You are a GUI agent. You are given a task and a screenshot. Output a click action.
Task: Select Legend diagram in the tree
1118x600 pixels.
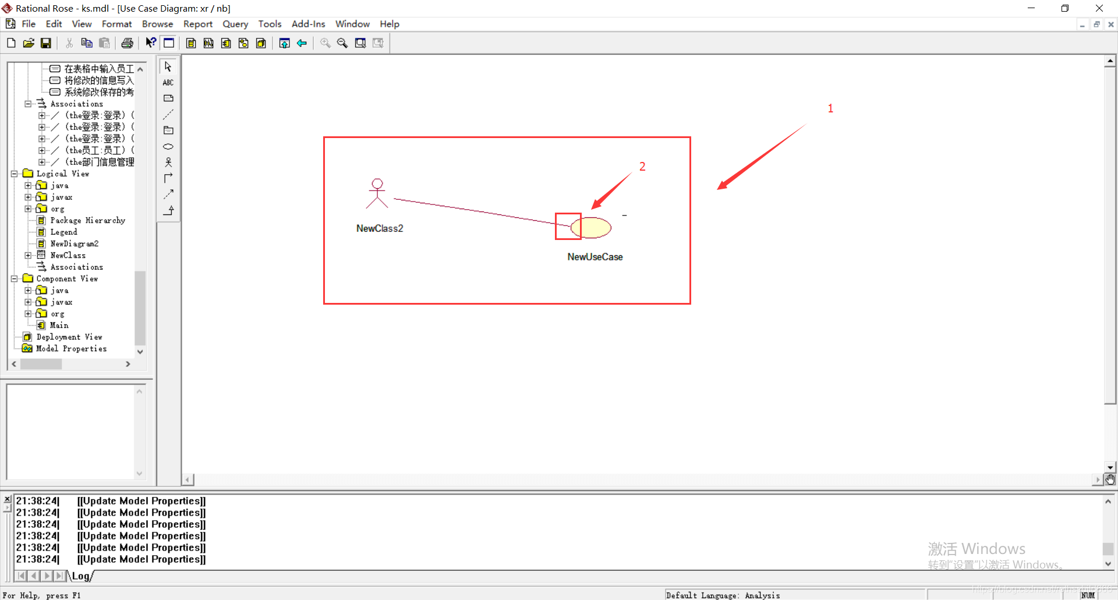click(x=63, y=232)
